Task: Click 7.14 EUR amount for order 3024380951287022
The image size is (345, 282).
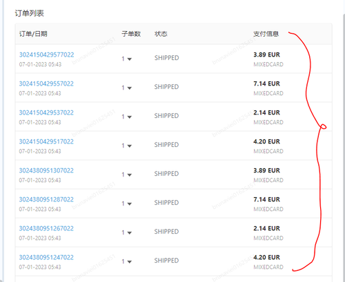Action: [266, 199]
